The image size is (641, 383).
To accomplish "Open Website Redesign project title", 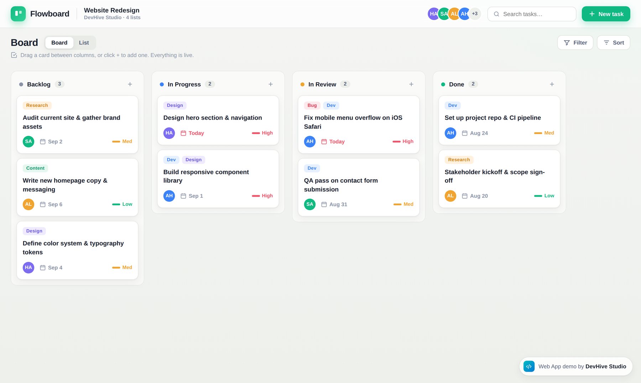I will (111, 10).
